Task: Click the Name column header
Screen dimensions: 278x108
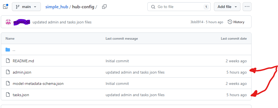Action: 10,38
